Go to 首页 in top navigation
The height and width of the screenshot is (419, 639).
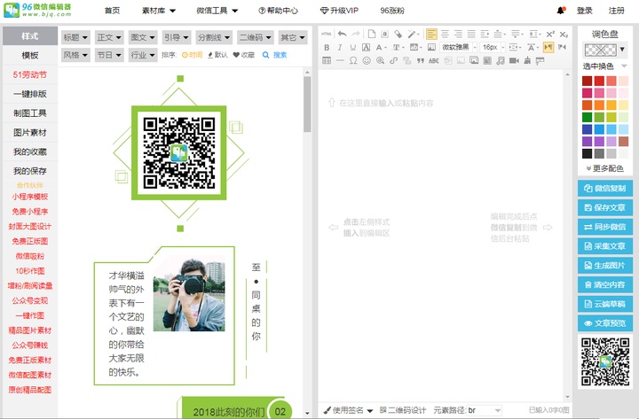point(112,11)
